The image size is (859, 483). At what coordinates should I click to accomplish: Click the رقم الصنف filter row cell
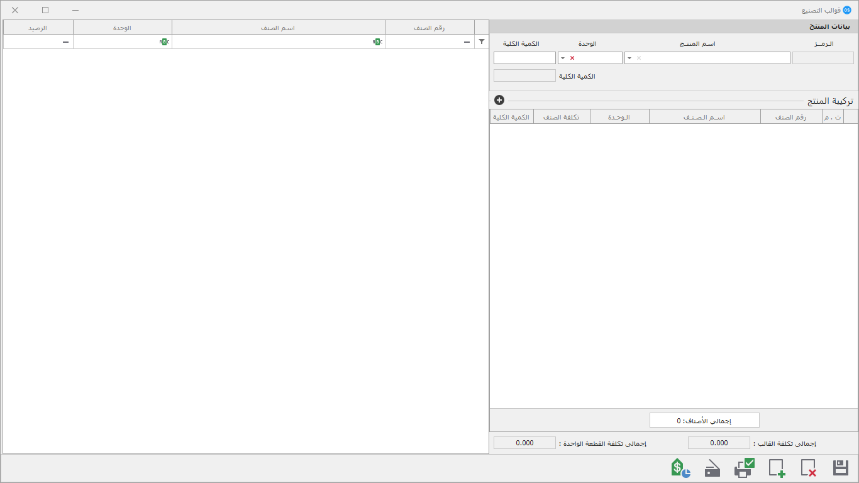pyautogui.click(x=429, y=42)
